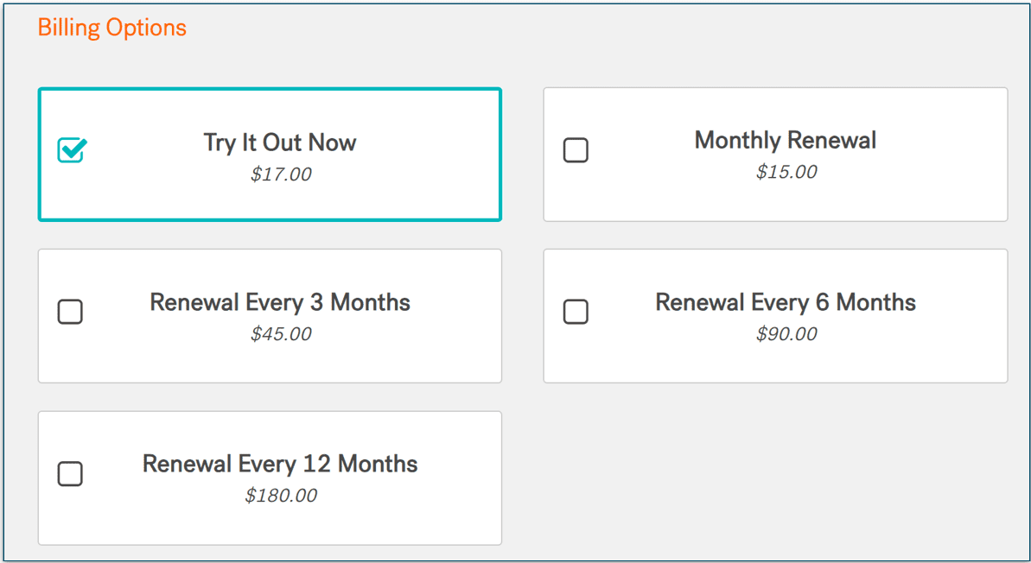The width and height of the screenshot is (1031, 563).
Task: Click the $45.00 price text
Action: tap(279, 334)
